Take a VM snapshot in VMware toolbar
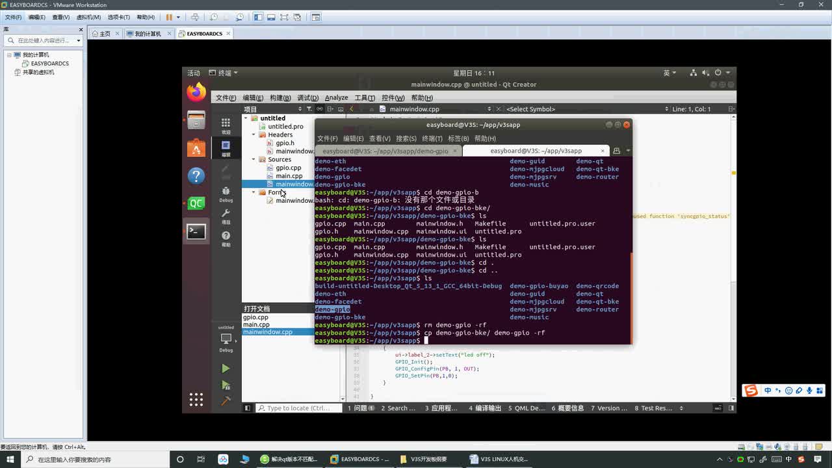832x468 pixels. tap(214, 17)
